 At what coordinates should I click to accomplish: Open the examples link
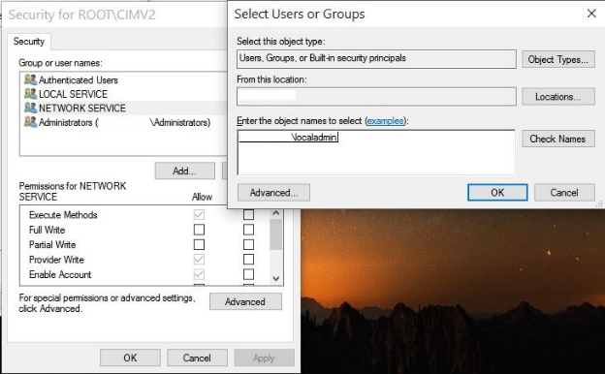coord(385,121)
